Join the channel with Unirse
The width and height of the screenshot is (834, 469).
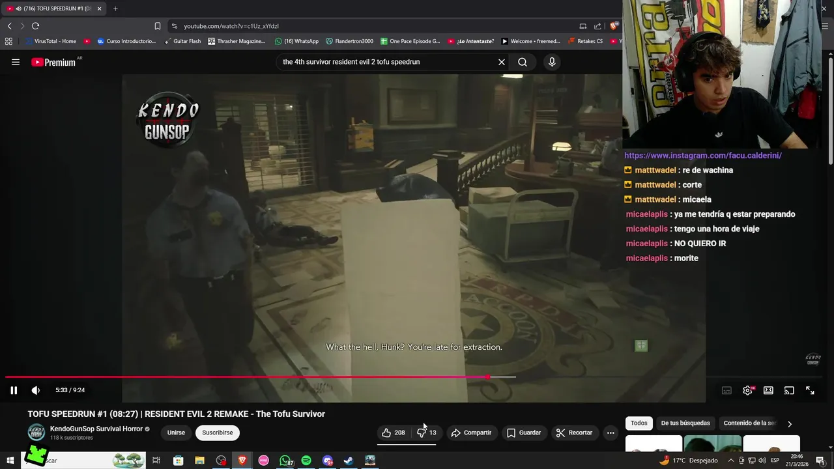176,433
